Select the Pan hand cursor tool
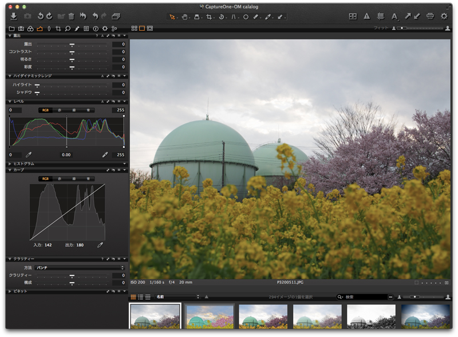The width and height of the screenshot is (458, 337). pos(184,17)
